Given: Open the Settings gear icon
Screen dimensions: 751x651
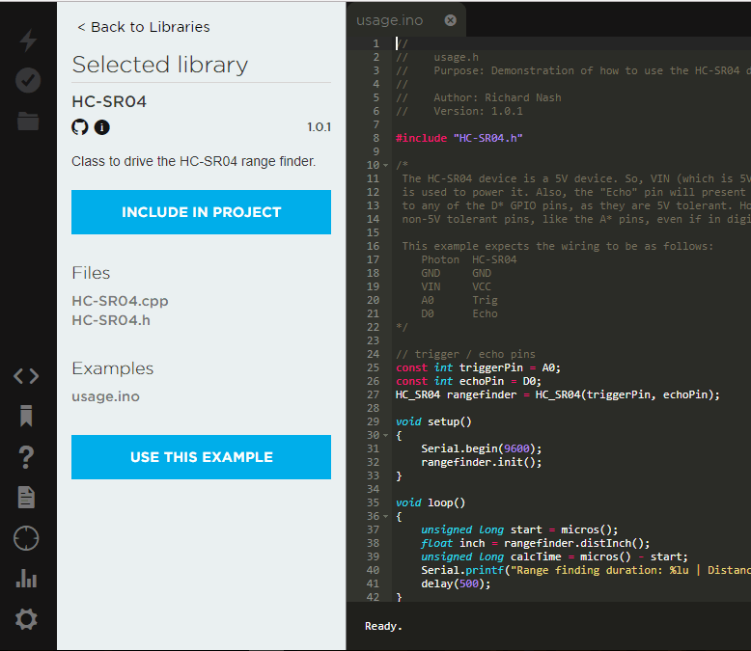Looking at the screenshot, I should (26, 619).
